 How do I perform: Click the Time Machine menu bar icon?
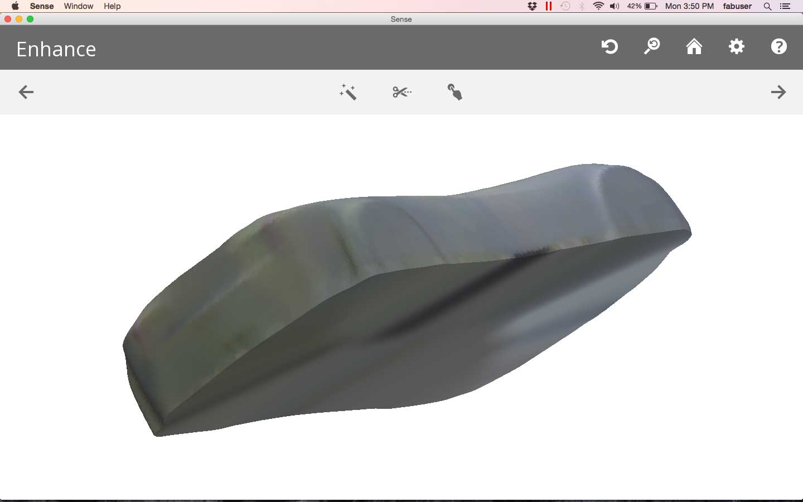(565, 6)
